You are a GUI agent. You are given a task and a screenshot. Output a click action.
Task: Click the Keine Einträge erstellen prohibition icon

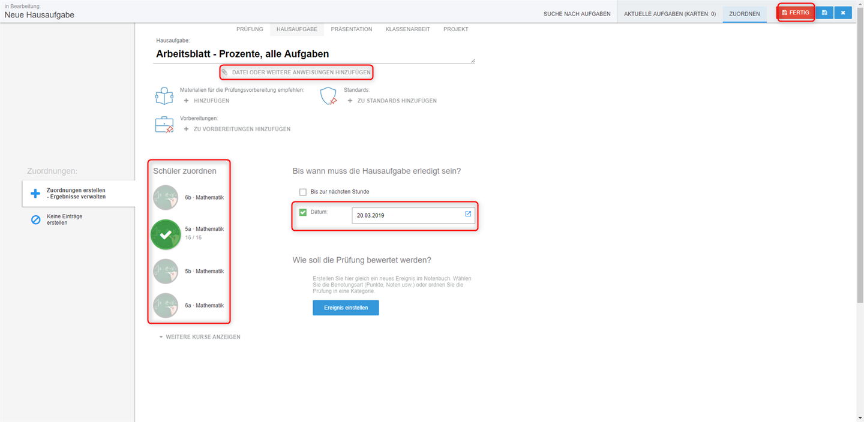pyautogui.click(x=35, y=219)
